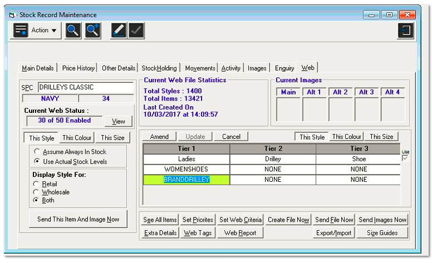Image resolution: width=432 pixels, height=263 pixels.
Task: Click Send File Now button
Action: (334, 220)
